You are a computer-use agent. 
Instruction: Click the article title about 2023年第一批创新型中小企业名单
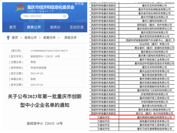(45, 101)
